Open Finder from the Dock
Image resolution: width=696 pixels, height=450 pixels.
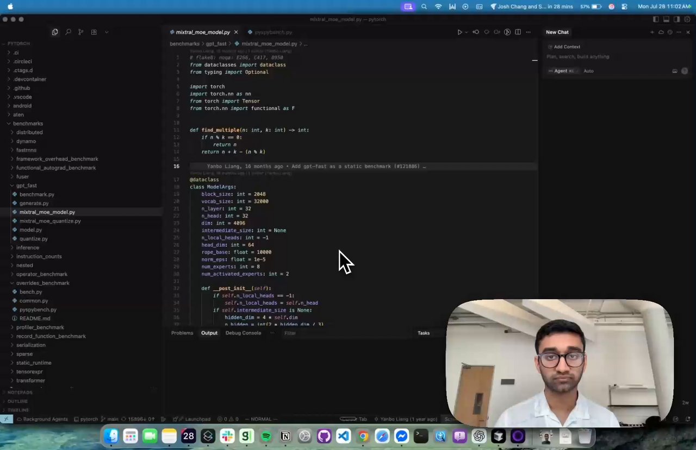[x=111, y=436]
